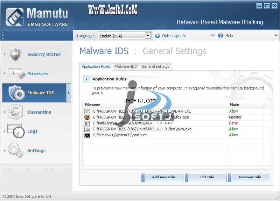Image resolution: width=280 pixels, height=201 pixels.
Task: Click the Allow mode of cmd.exe
Action: [233, 135]
